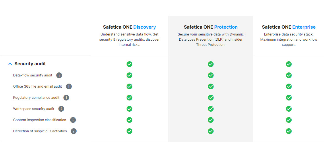This screenshot has height=142, width=324.
Task: Click info icon beside Office 365 file and email audit
Action: [69, 86]
